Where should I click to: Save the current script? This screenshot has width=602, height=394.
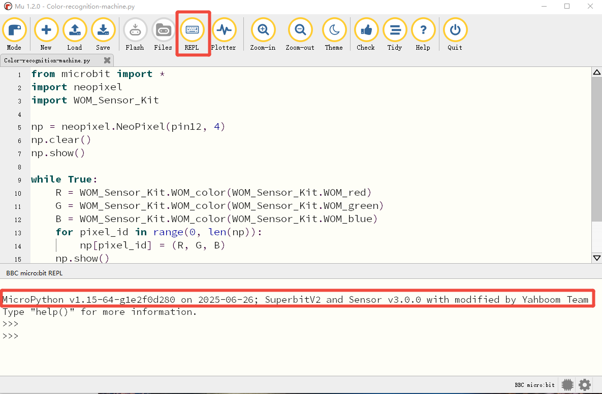pyautogui.click(x=103, y=34)
